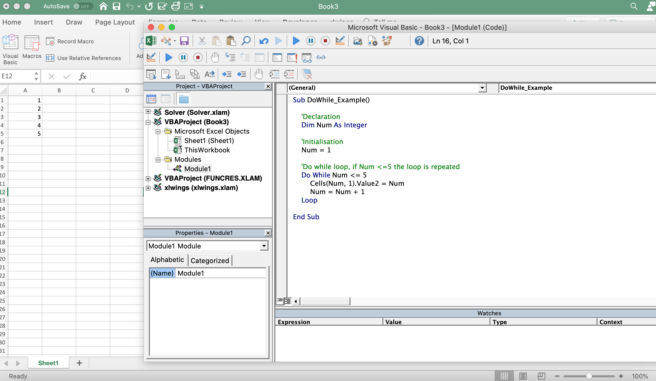Screen dimensions: 656x381
Task: Open VBA help question mark icon
Action: tap(419, 41)
